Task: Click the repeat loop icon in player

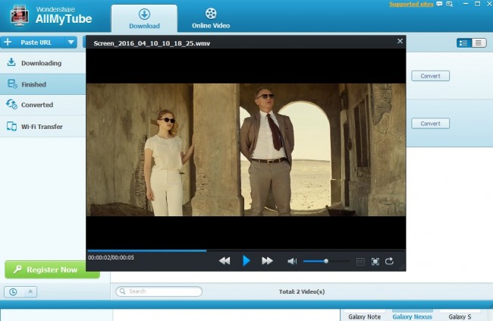Action: [x=390, y=261]
